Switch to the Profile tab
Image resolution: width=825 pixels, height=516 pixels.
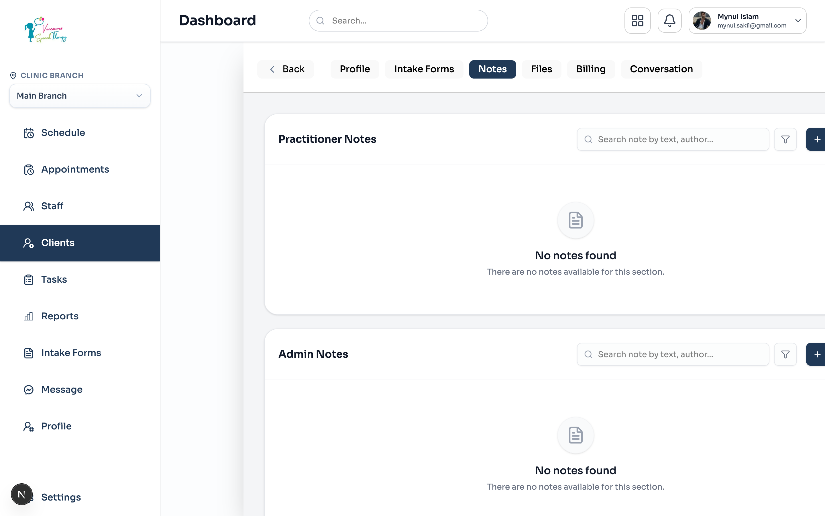click(x=355, y=69)
